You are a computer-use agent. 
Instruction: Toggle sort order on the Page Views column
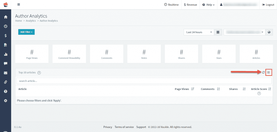[x=193, y=89]
